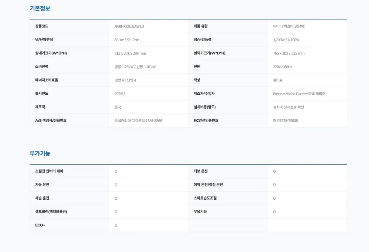Select the area value 30.1m²/21.9m²
This screenshot has height=252, width=369.
pos(127,40)
